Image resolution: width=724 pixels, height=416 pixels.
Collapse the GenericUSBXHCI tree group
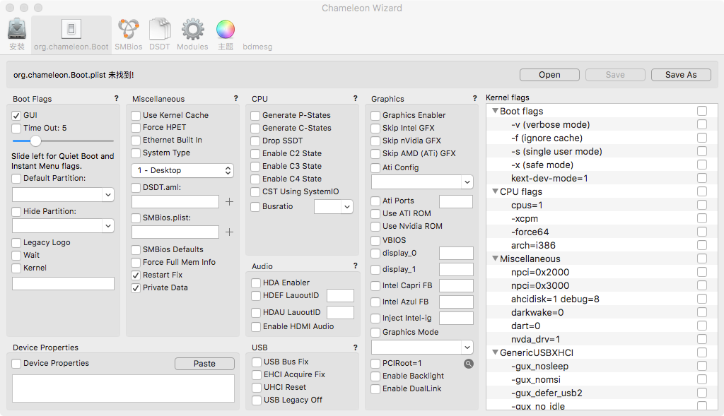click(x=495, y=352)
